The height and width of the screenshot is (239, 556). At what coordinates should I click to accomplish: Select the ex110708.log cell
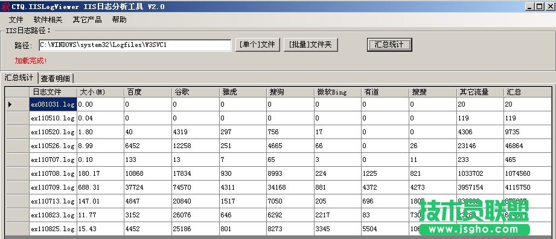click(53, 173)
